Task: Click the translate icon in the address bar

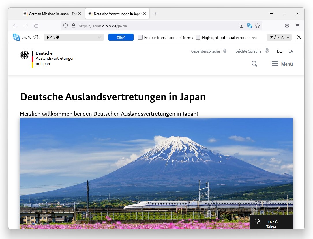Action: coord(249,26)
